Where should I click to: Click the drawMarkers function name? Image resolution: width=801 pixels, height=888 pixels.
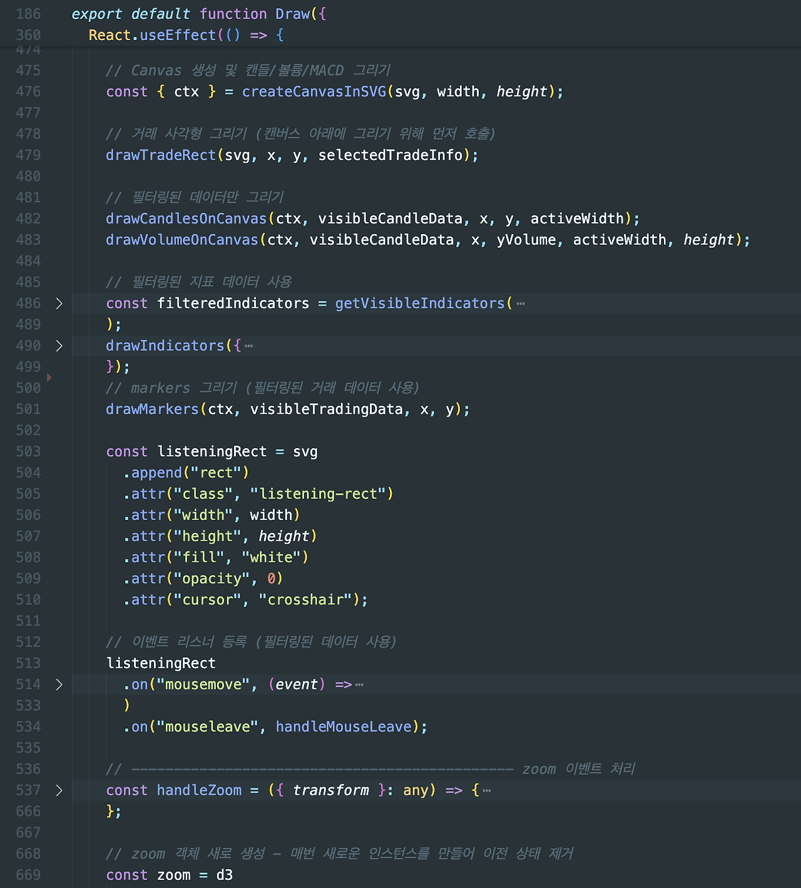click(x=152, y=409)
